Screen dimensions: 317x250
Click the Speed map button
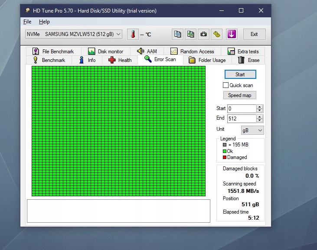pos(240,95)
